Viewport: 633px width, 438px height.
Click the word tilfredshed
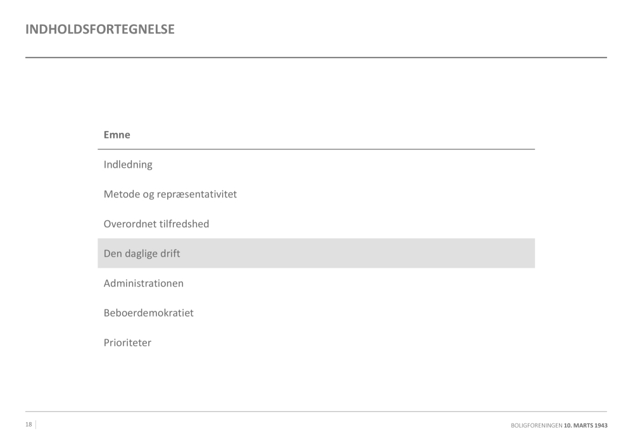click(x=184, y=224)
